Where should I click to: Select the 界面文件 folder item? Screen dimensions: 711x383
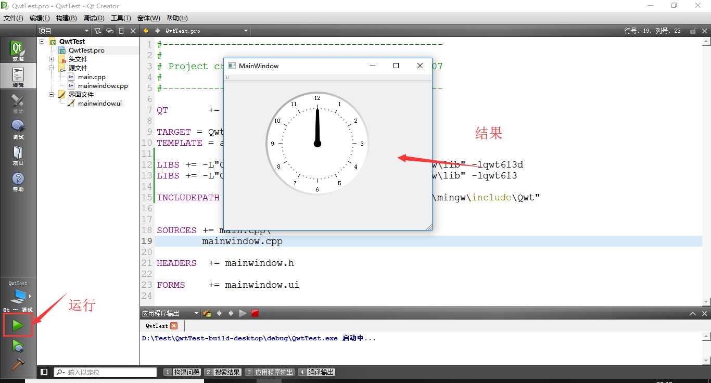[x=76, y=94]
